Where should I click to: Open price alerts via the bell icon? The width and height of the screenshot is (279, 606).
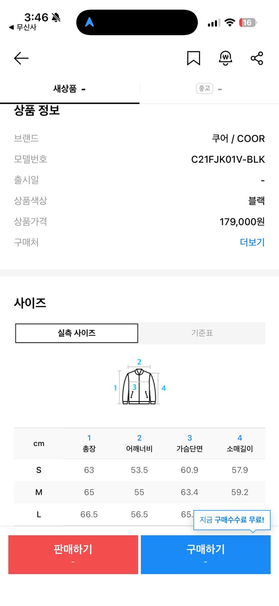point(225,58)
